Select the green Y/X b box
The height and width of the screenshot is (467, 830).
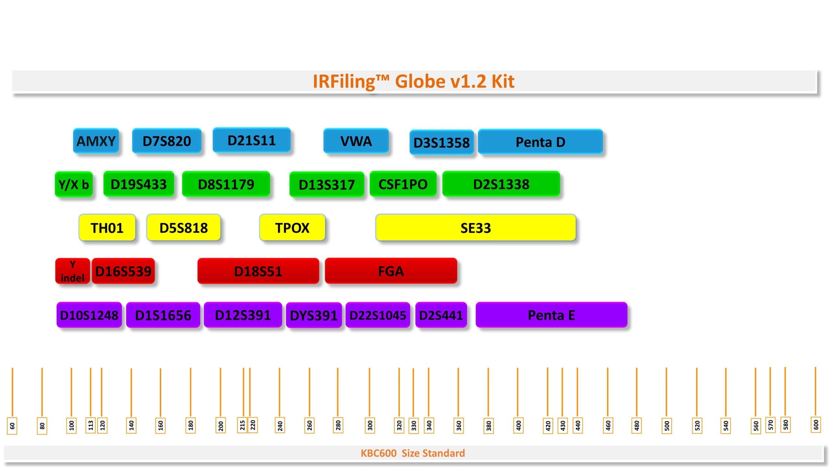74,185
